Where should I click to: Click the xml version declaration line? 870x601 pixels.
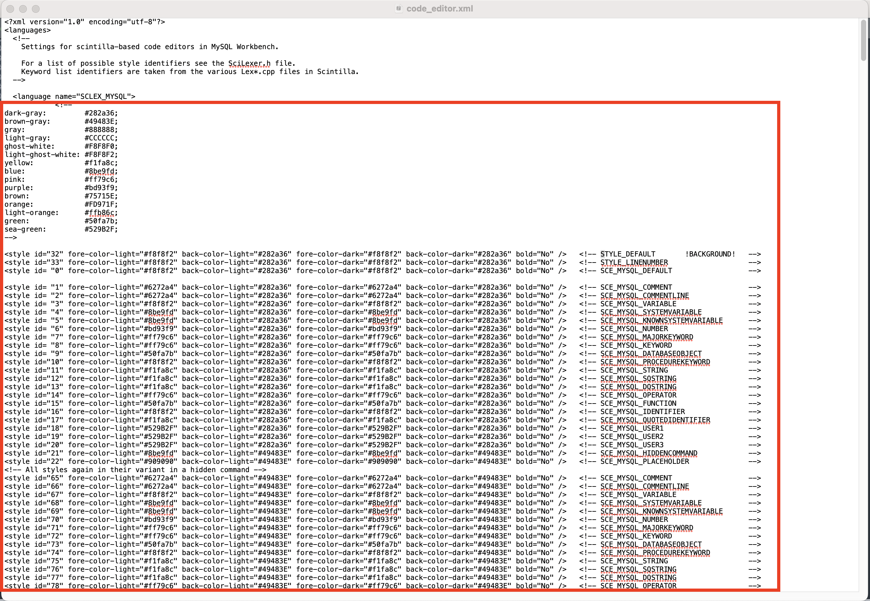coord(85,22)
